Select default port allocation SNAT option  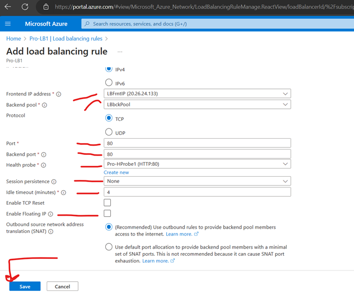tap(109, 247)
